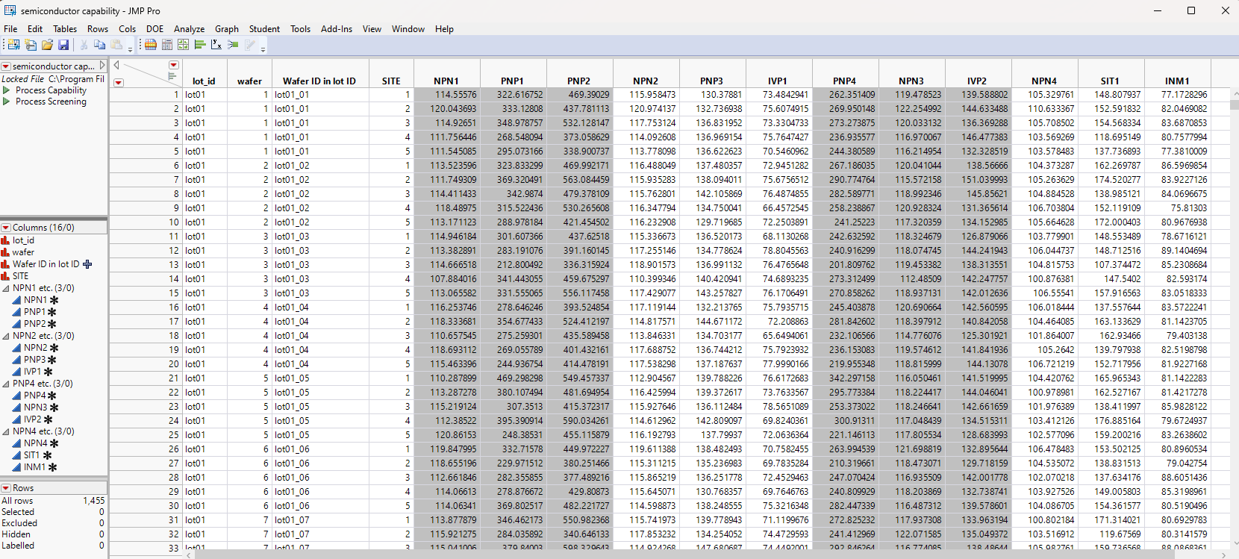The height and width of the screenshot is (559, 1239).
Task: Open the table name red triangle menu
Action: pyautogui.click(x=6, y=66)
